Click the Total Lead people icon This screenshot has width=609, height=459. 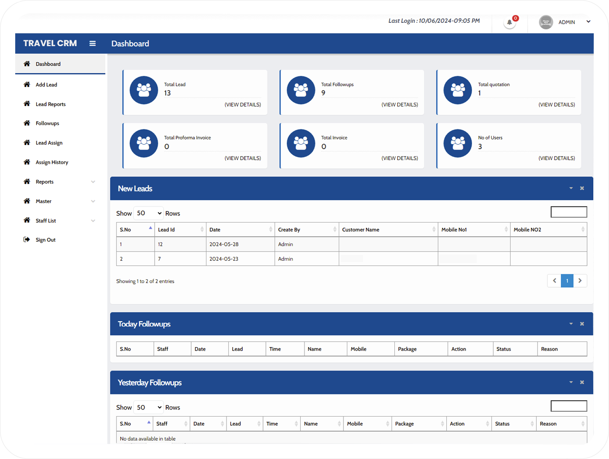tap(144, 90)
